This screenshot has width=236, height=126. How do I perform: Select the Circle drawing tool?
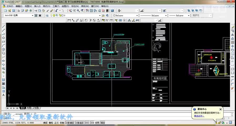3,49
